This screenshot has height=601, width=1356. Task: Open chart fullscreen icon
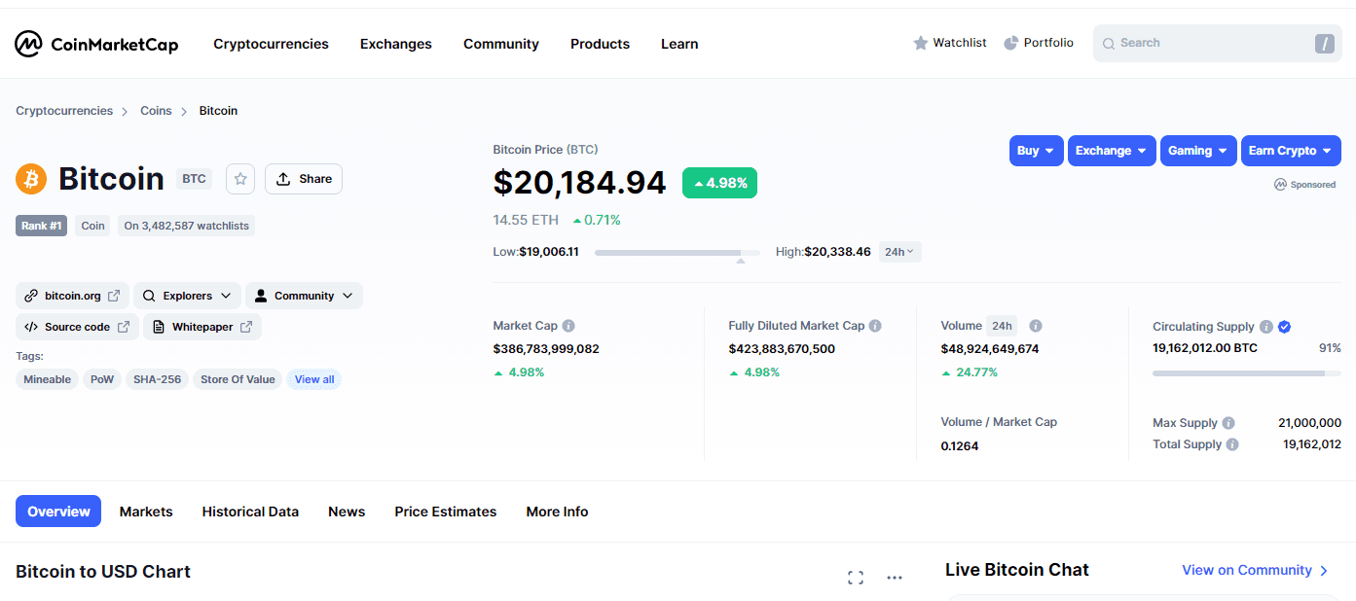[856, 578]
